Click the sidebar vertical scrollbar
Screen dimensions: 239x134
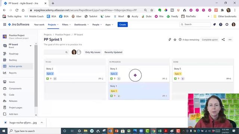(x=36, y=76)
